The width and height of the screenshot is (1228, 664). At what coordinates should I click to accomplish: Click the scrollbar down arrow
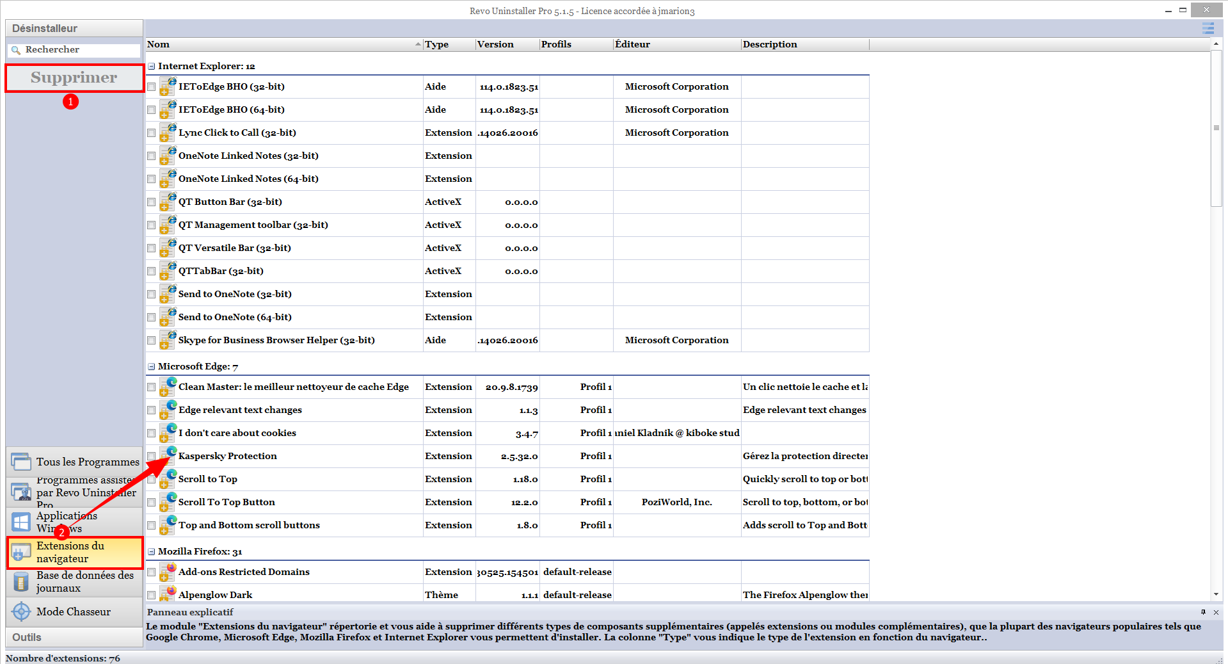(1216, 595)
